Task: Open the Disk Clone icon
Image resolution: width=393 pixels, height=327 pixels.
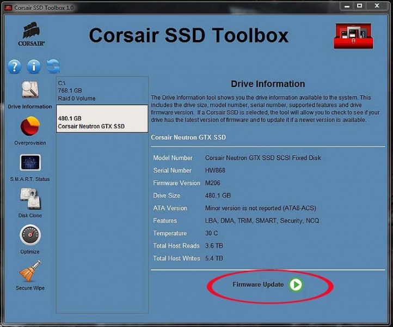Action: (x=30, y=198)
